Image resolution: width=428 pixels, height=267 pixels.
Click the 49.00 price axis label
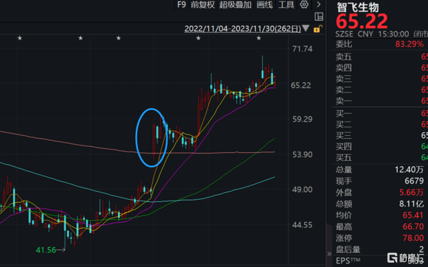[302, 189]
